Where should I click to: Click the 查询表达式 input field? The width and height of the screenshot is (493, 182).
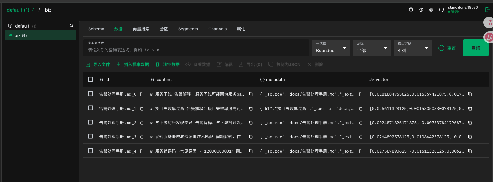(x=196, y=48)
